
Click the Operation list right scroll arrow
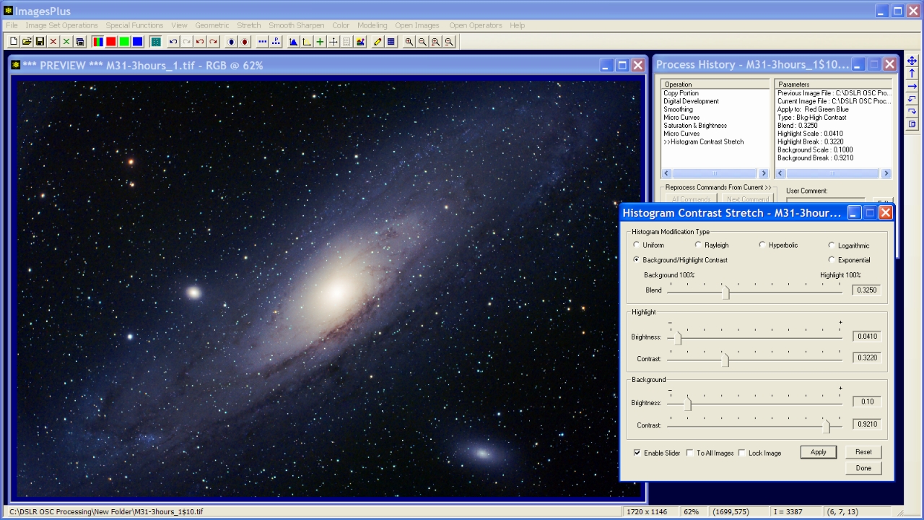point(764,173)
